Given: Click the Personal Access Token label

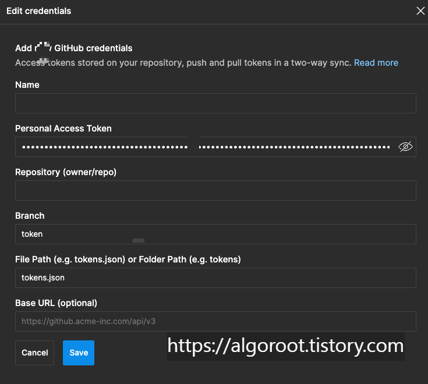Looking at the screenshot, I should point(63,129).
